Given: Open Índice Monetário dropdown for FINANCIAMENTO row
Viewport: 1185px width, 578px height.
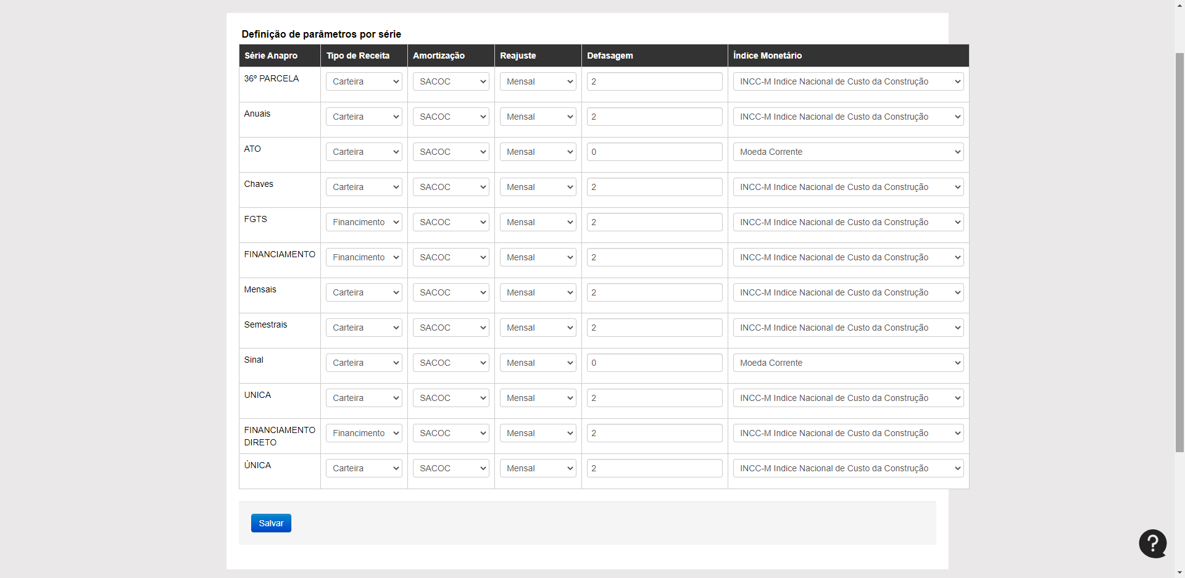Looking at the screenshot, I should [848, 257].
